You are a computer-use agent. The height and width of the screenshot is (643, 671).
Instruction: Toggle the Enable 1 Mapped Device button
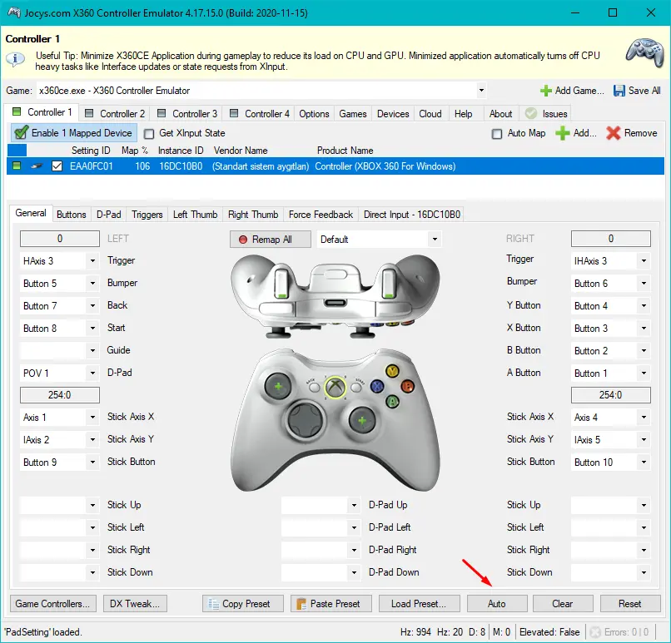(73, 133)
